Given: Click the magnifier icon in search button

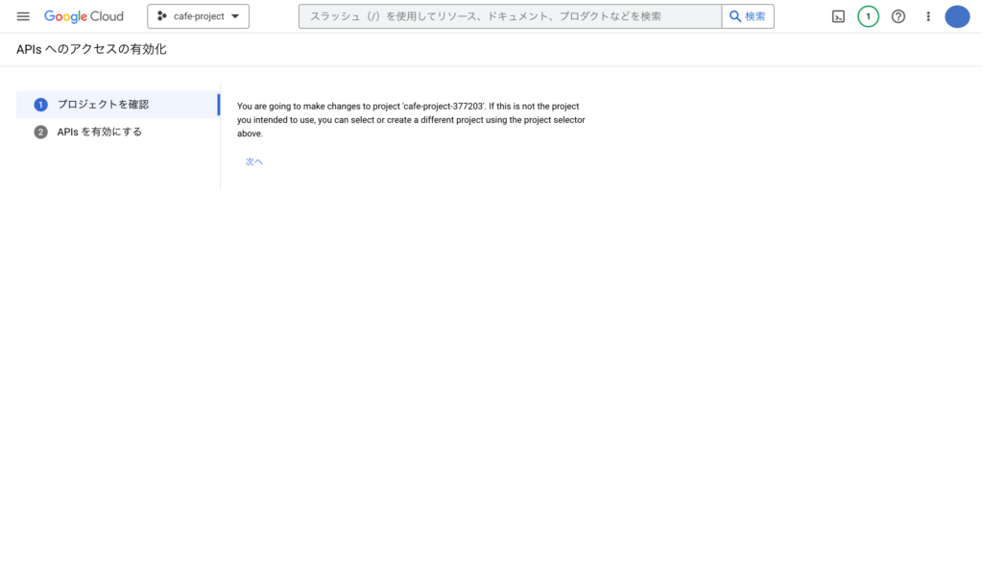Looking at the screenshot, I should 735,16.
